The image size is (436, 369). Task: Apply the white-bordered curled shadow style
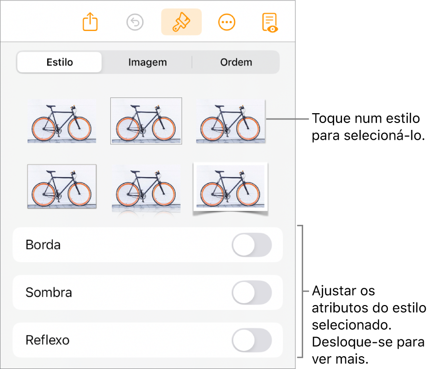[x=230, y=187]
